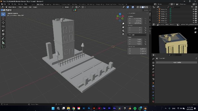Toggle viewport overlays button
198x111 pixels.
(133, 7)
